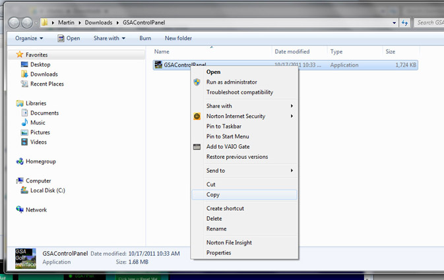The image size is (444, 280).
Task: Click the GSAControlPanel name in details pane
Action: coord(65,254)
